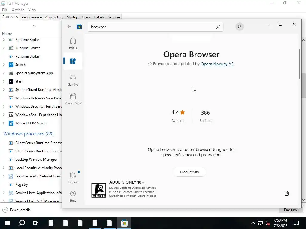Open Gaming section in Store sidebar
The width and height of the screenshot is (306, 229).
click(x=73, y=81)
